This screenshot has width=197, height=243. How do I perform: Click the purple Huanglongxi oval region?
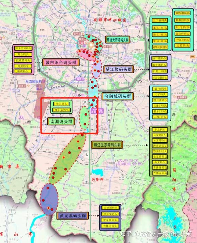click(x=49, y=199)
